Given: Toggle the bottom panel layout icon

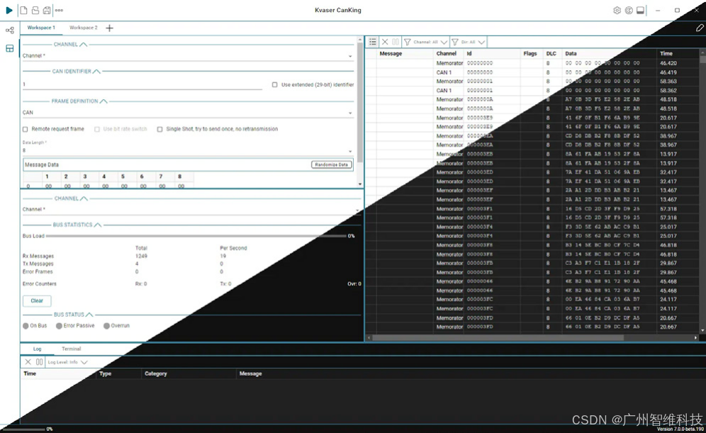Looking at the screenshot, I should (640, 11).
